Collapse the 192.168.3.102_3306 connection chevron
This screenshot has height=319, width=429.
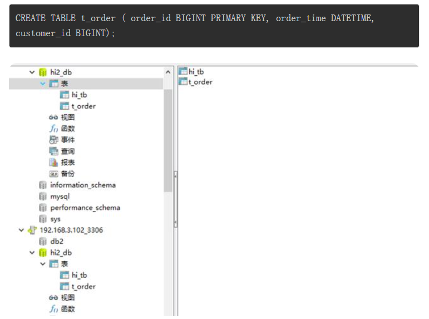click(x=21, y=230)
